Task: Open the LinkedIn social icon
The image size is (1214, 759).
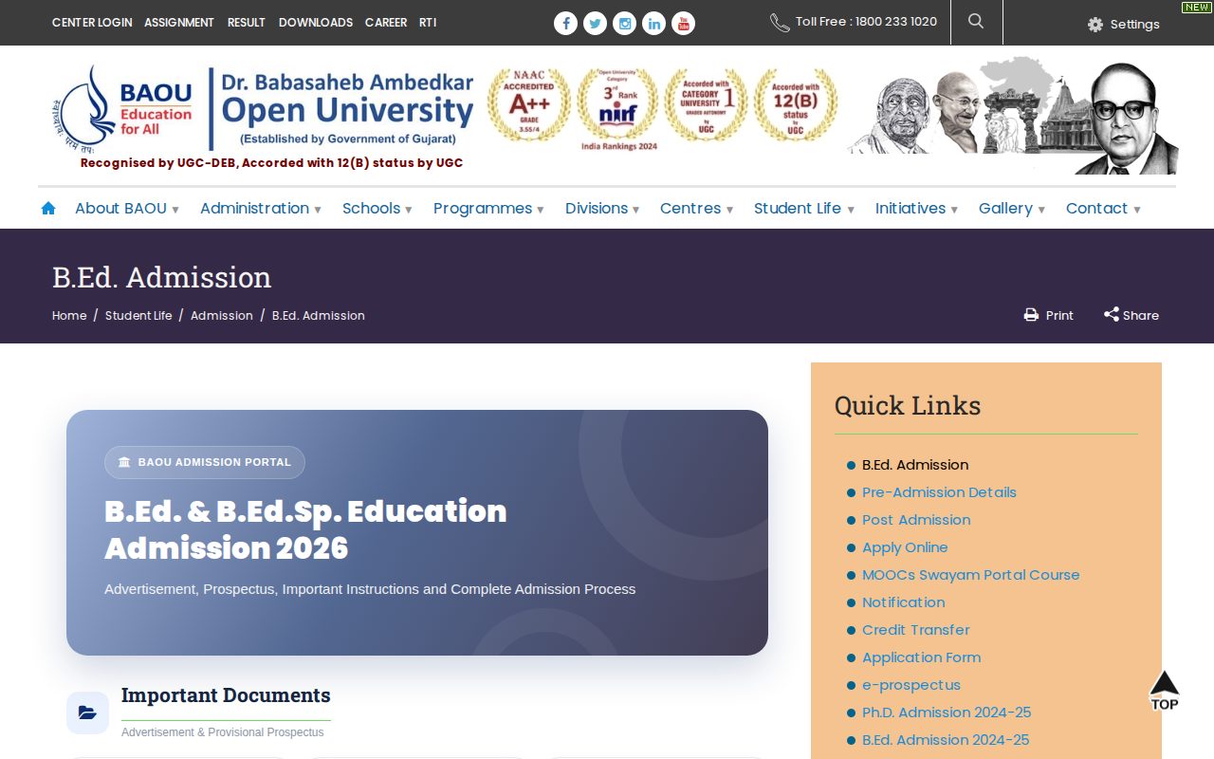Action: (x=653, y=24)
